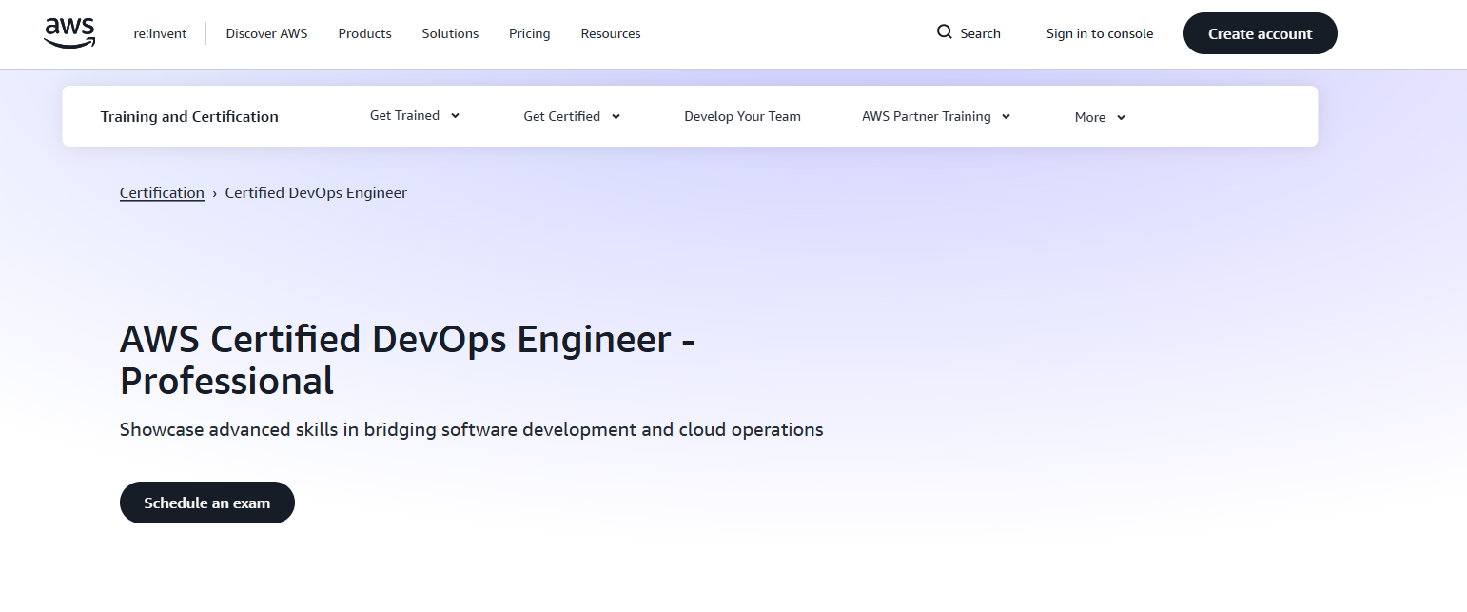Viewport: 1467px width, 612px height.
Task: Expand the Get Certified dropdown
Action: point(572,116)
